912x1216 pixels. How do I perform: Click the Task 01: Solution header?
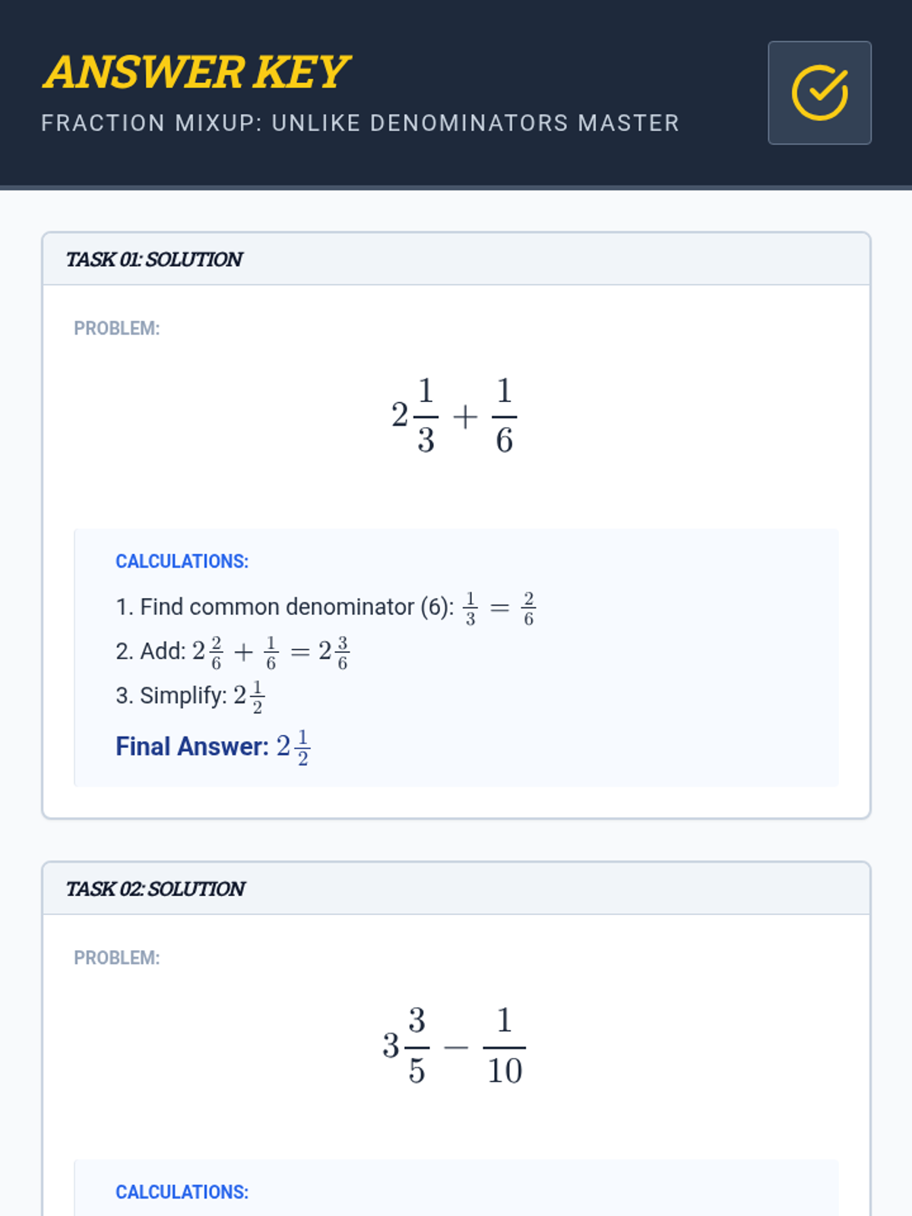click(154, 260)
